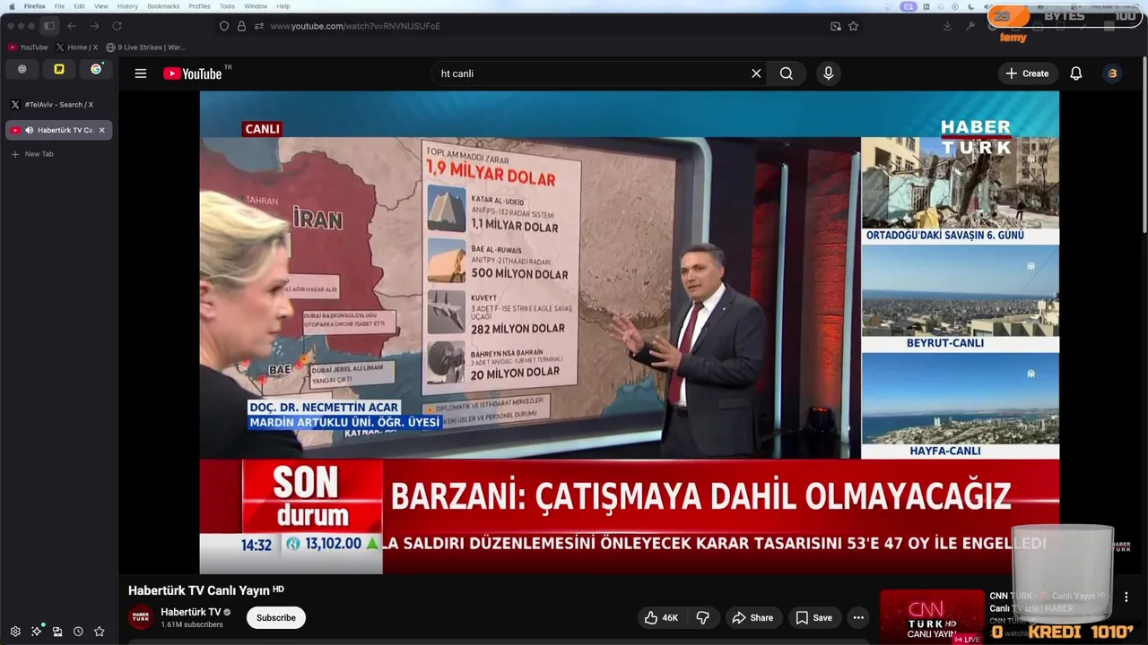Screen dimensions: 1148x645
Task: Open the wrench tools icon in toolbar
Action: pyautogui.click(x=970, y=26)
